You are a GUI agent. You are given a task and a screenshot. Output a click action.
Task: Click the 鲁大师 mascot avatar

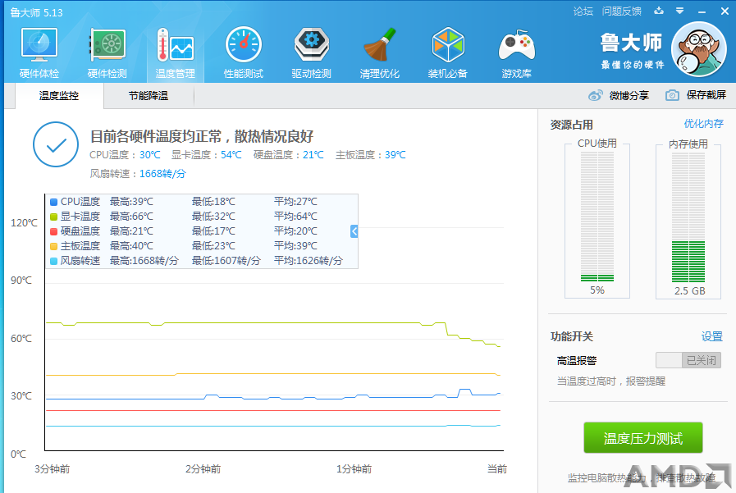pyautogui.click(x=698, y=49)
